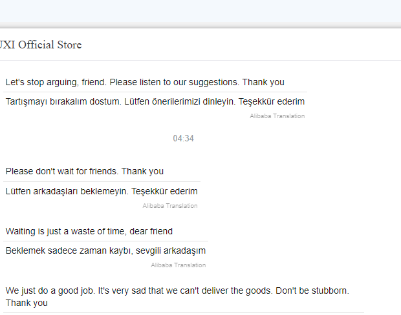Select "Please don't wait for friends" message
Screen dimensions: 401x315
pos(85,171)
